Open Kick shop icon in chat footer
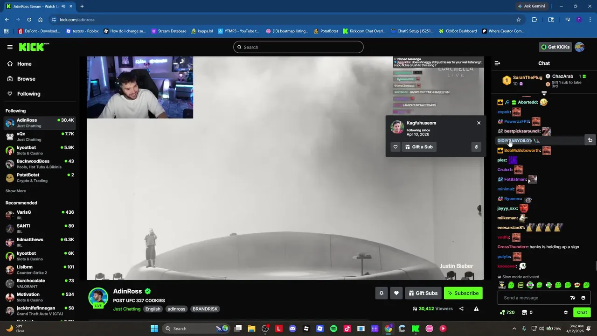 [x=524, y=312]
